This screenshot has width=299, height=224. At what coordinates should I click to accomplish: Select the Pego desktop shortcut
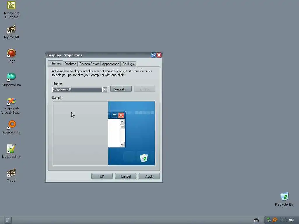tap(11, 56)
